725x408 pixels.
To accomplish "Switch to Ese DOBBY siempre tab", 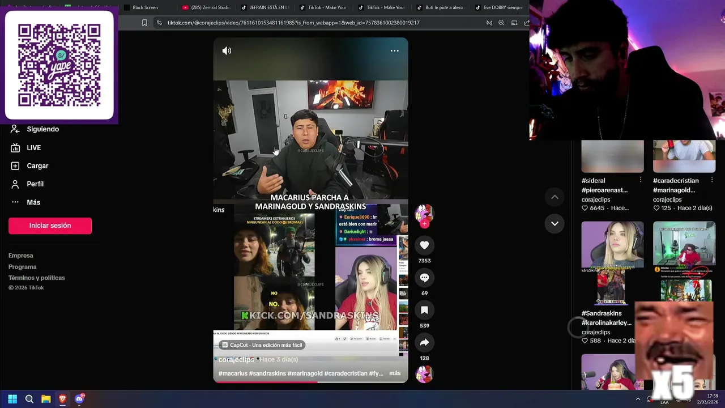I will pos(500,7).
